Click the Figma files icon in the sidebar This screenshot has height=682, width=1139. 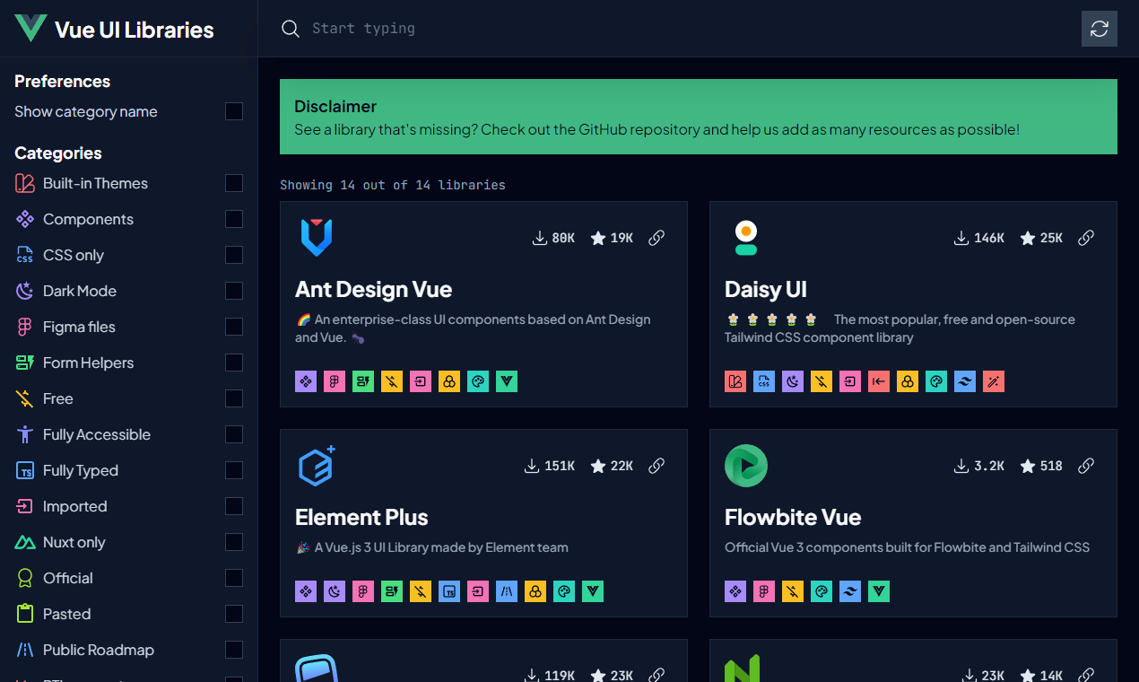(25, 327)
